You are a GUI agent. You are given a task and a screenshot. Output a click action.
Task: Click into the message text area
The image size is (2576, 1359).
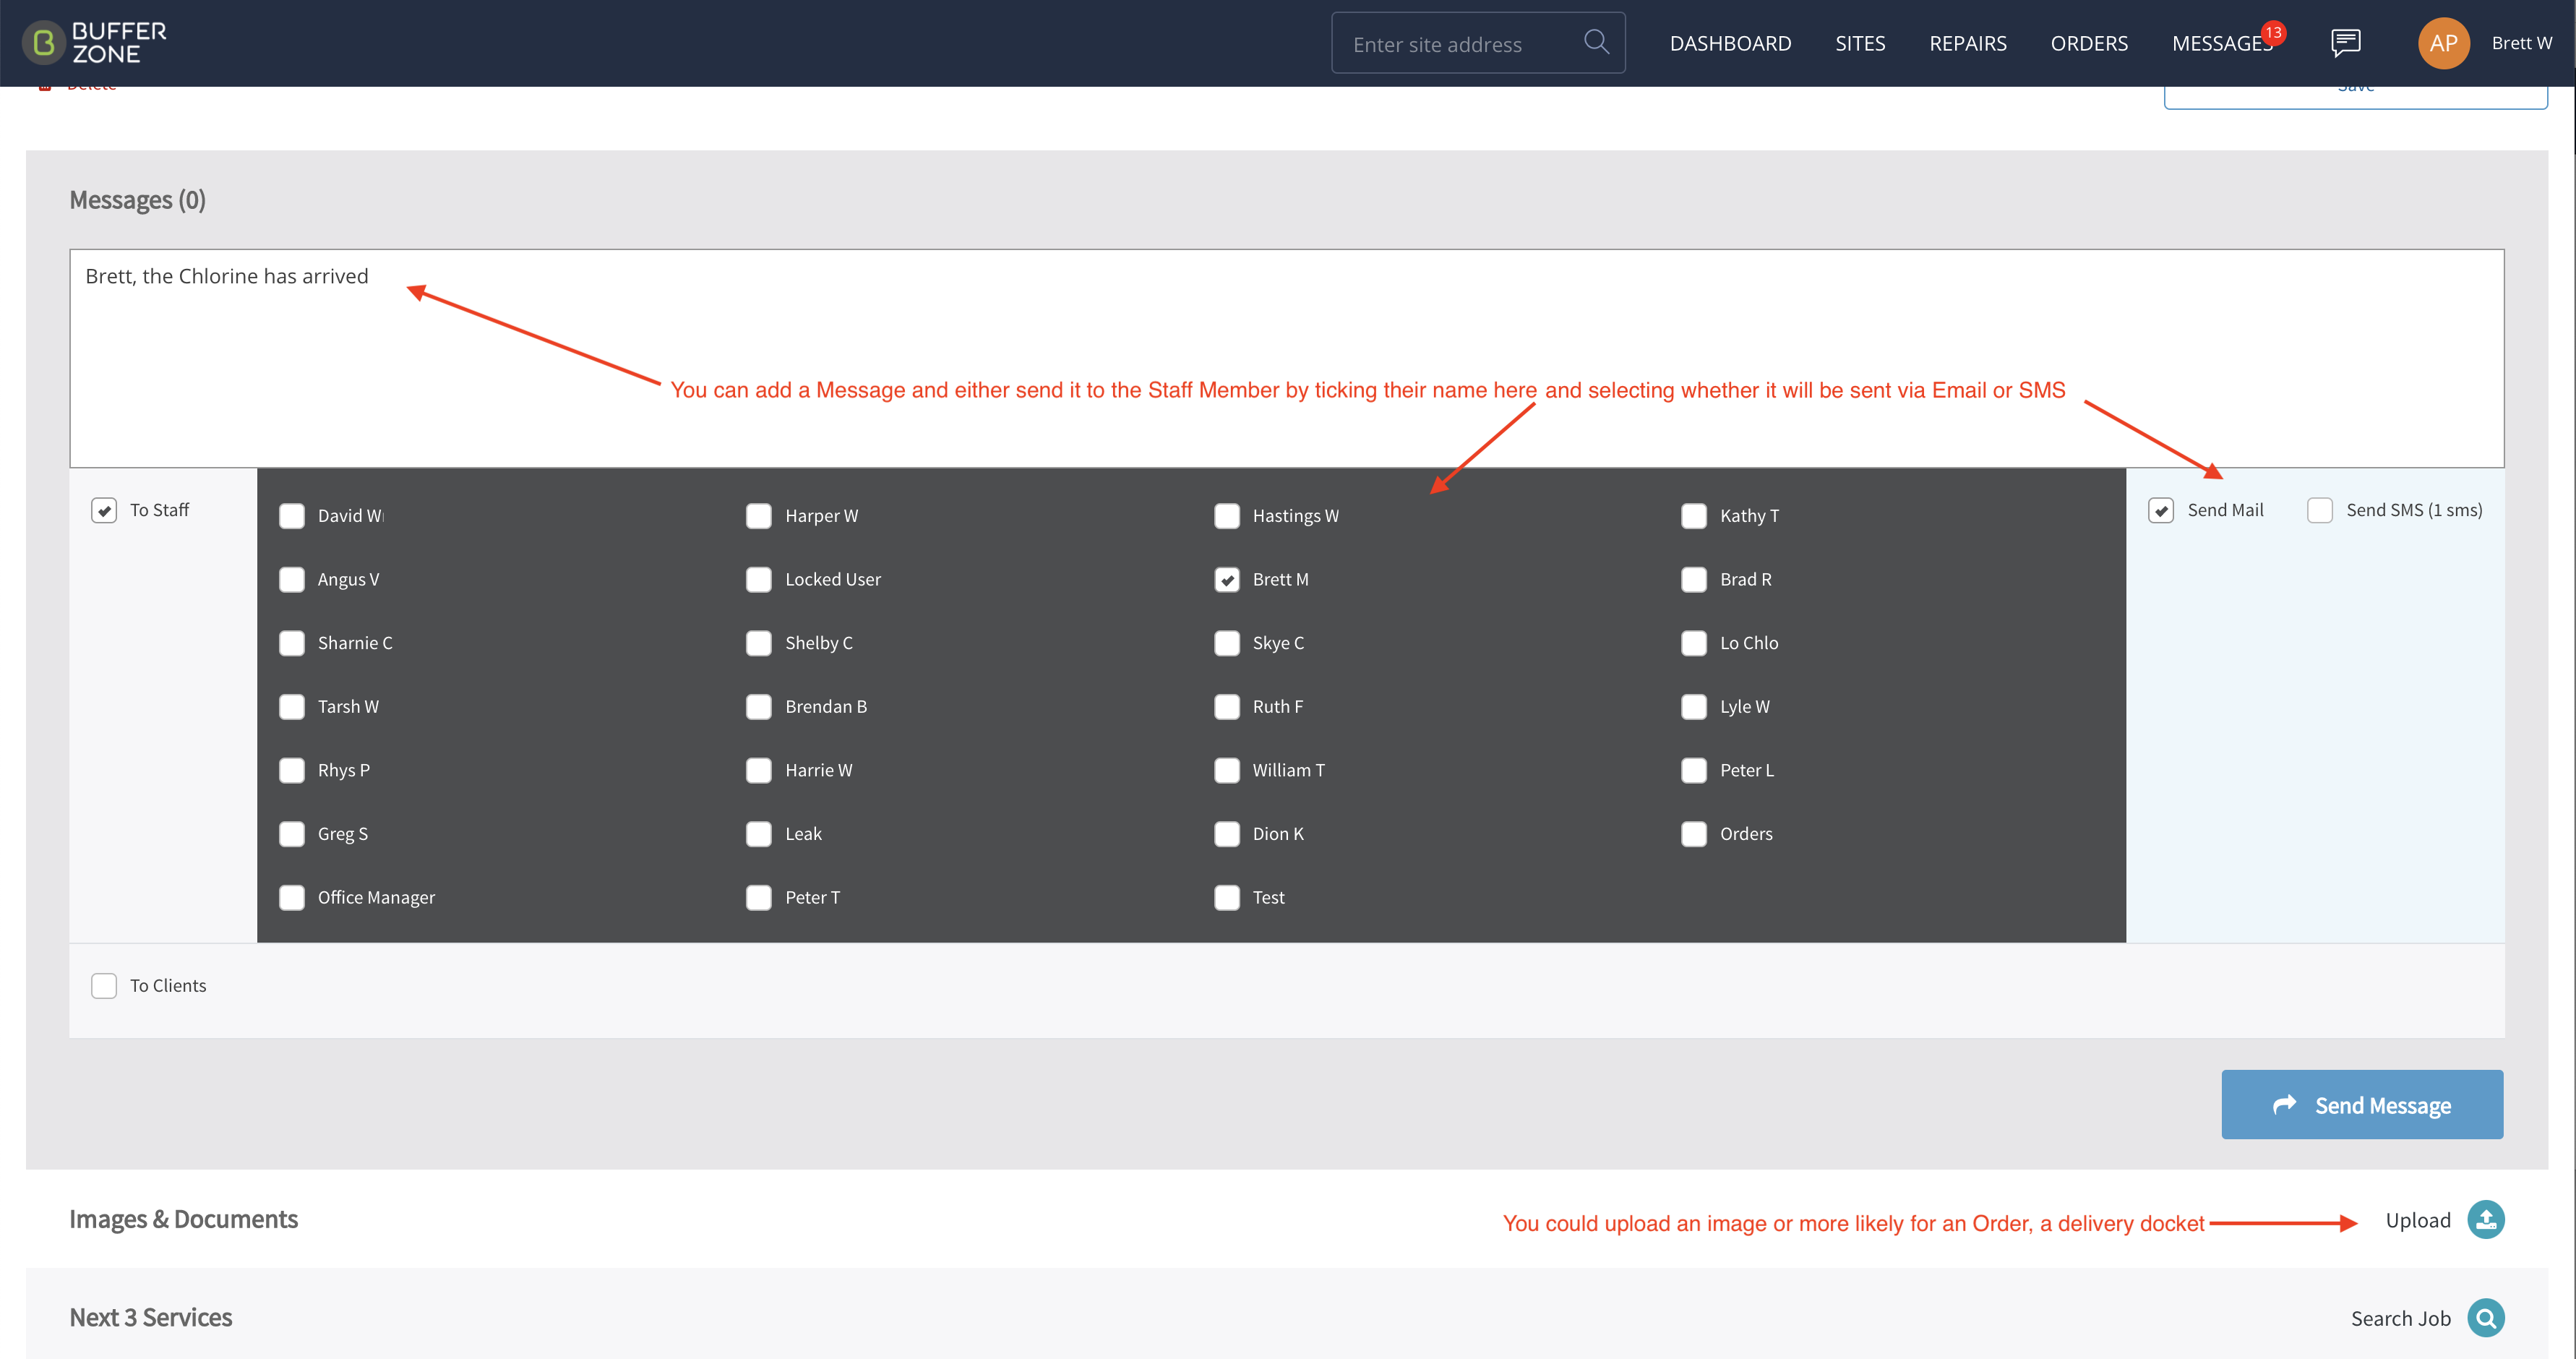pyautogui.click(x=1286, y=358)
